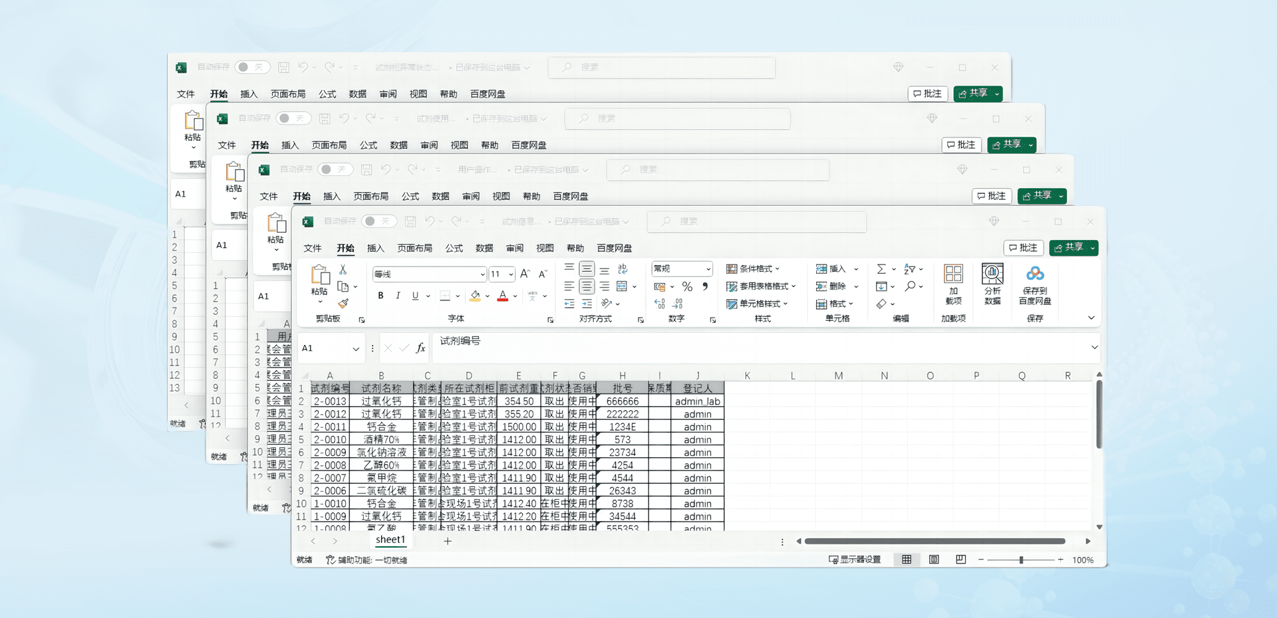Click Paste (粘贴) in the second window from the back
The height and width of the screenshot is (618, 1277).
tap(233, 179)
